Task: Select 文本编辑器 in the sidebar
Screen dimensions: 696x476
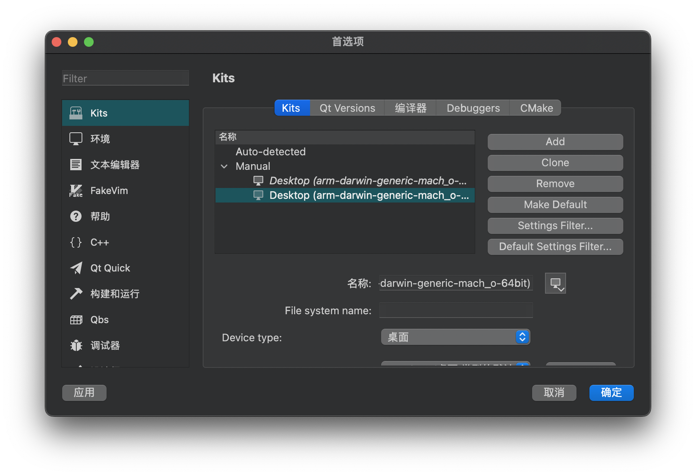Action: [126, 165]
